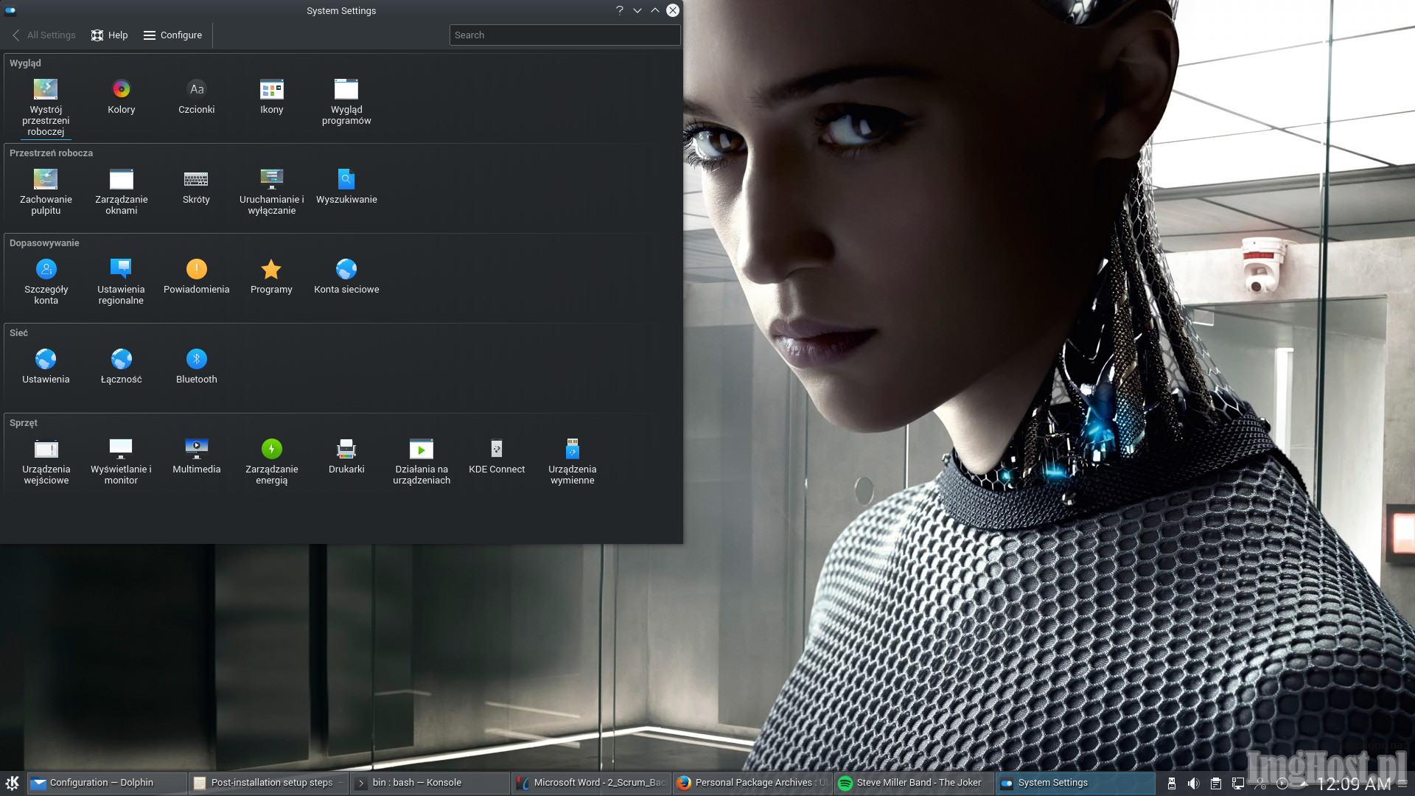Switch to Post-installation setup steps task
The image size is (1415, 796).
point(269,783)
